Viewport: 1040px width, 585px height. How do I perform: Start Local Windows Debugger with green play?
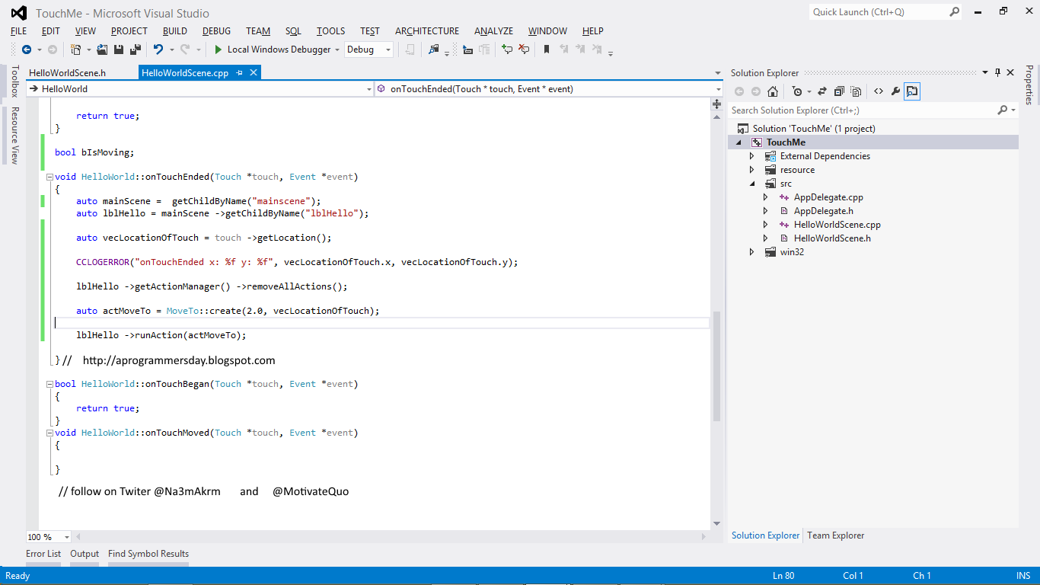coord(218,50)
